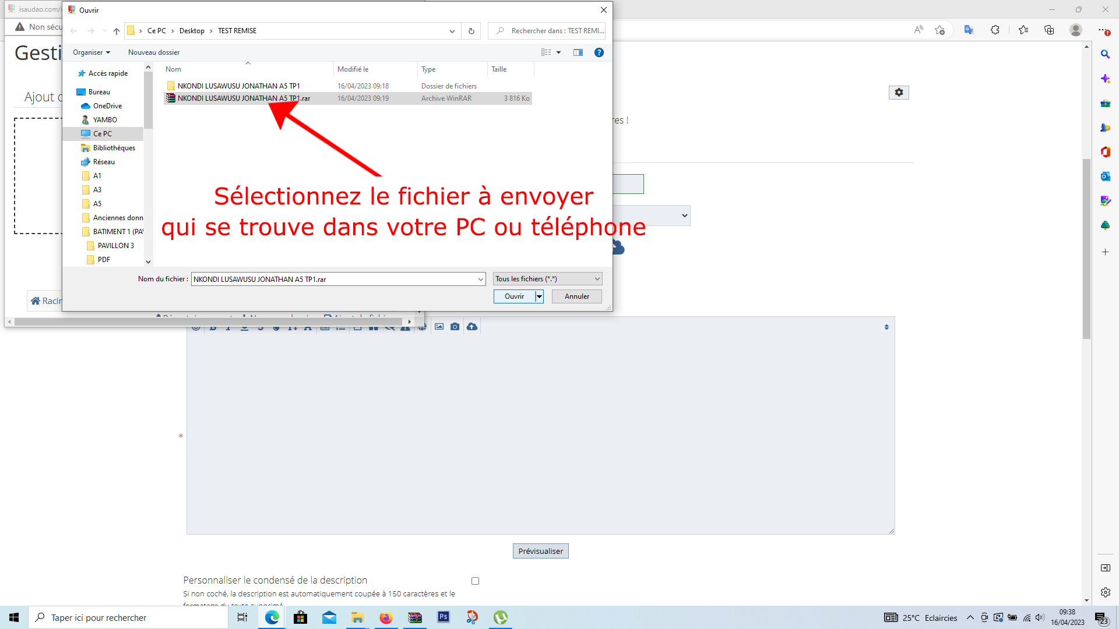
Task: Click the cloud upload icon in editor toolbar
Action: pyautogui.click(x=472, y=327)
